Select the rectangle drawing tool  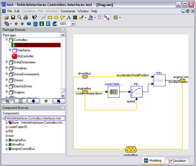(x=50, y=17)
